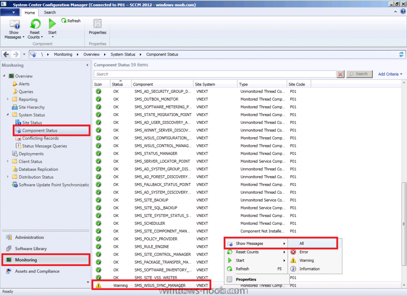Click the component list vertical scrollbar
The width and height of the screenshot is (407, 296).
click(404, 224)
